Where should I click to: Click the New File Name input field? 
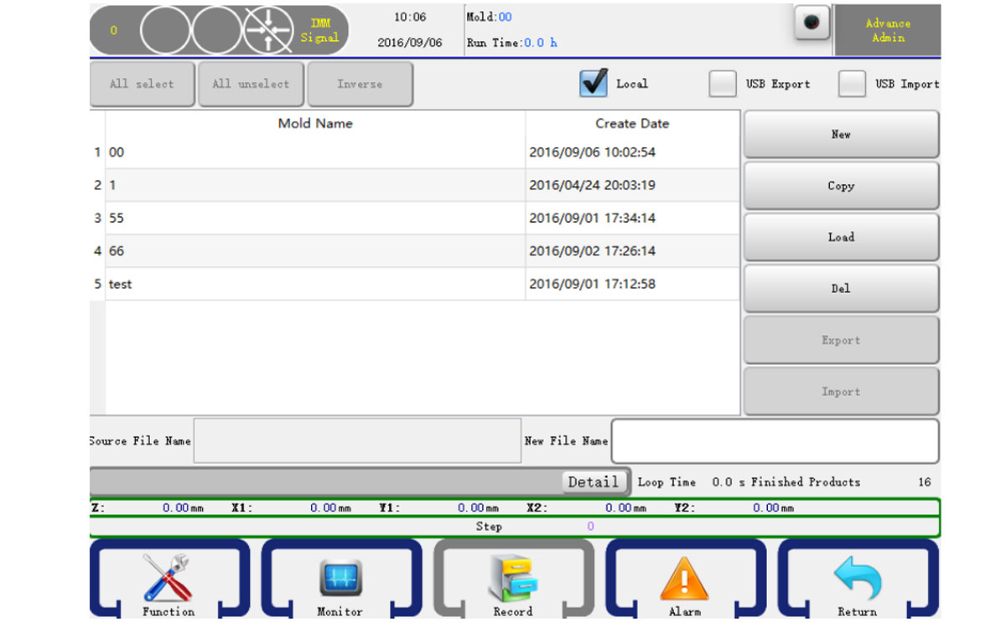click(x=775, y=440)
